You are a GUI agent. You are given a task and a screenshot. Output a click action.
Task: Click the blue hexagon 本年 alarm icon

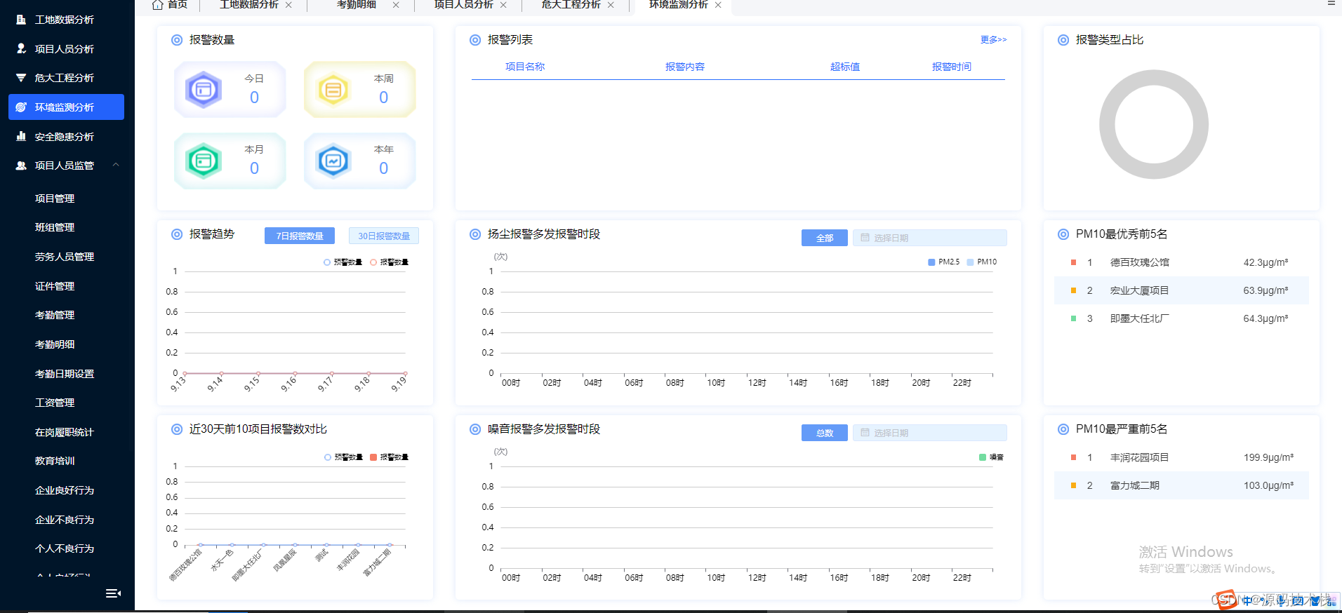333,161
